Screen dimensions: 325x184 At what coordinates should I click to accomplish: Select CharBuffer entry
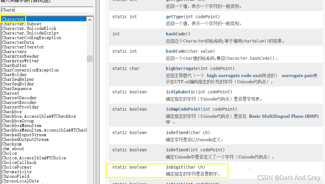[x=14, y=65]
